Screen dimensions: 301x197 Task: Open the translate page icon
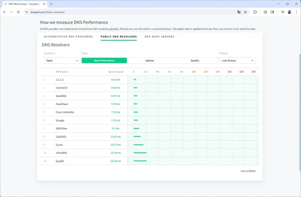click(x=239, y=12)
